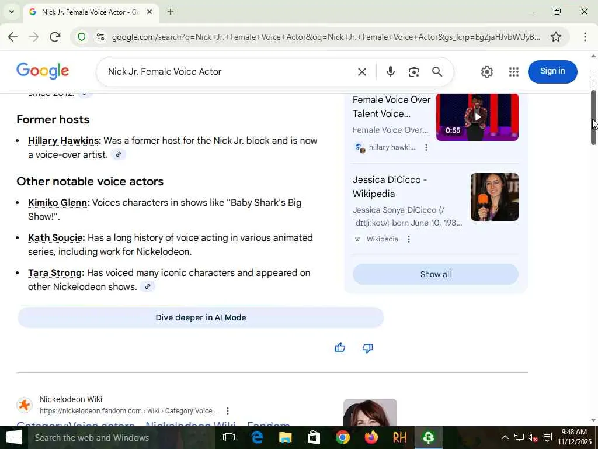Viewport: 598px width, 449px height.
Task: Open the Chrome three-dot menu
Action: 585,37
